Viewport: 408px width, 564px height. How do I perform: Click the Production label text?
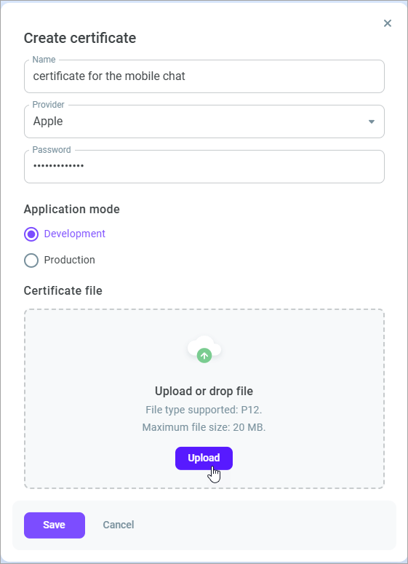69,260
